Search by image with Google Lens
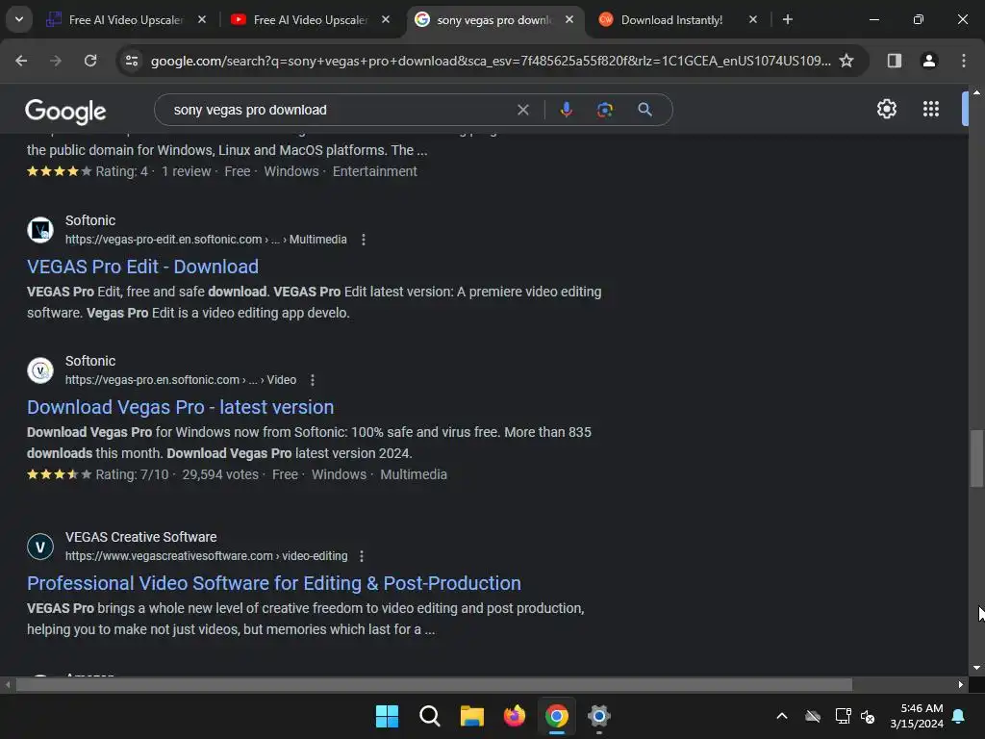The width and height of the screenshot is (985, 739). [x=604, y=110]
